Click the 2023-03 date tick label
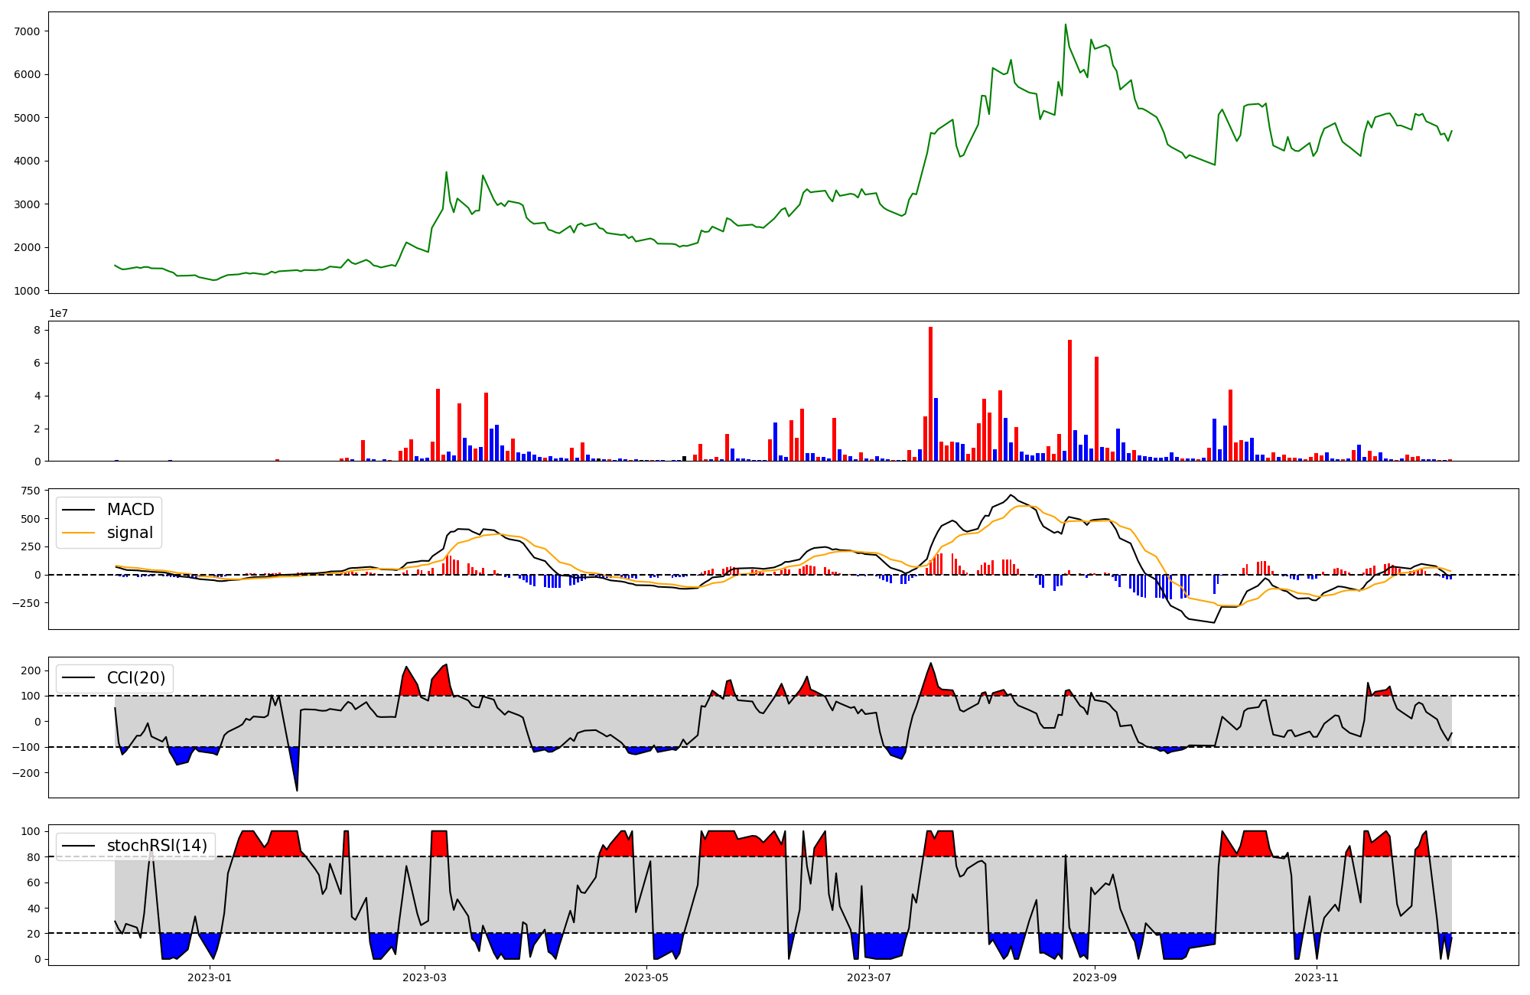The height and width of the screenshot is (995, 1530). click(424, 977)
